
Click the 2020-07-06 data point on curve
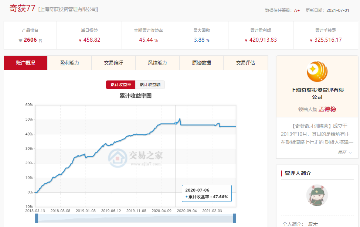176,123
